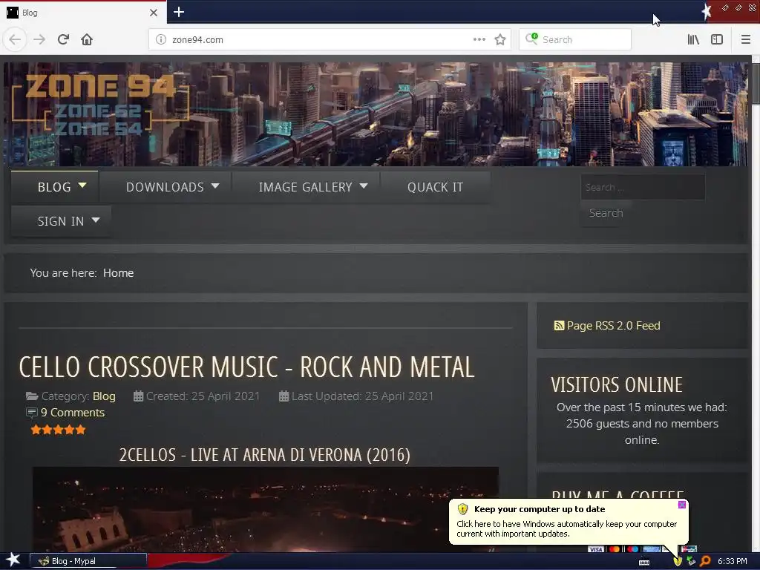Viewport: 760px width, 570px height.
Task: Open the page actions three-dot menu
Action: pyautogui.click(x=479, y=39)
